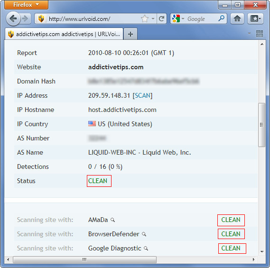This screenshot has width=270, height=268.
Task: Click the vertical scrollbar thumb
Action: tap(261, 125)
